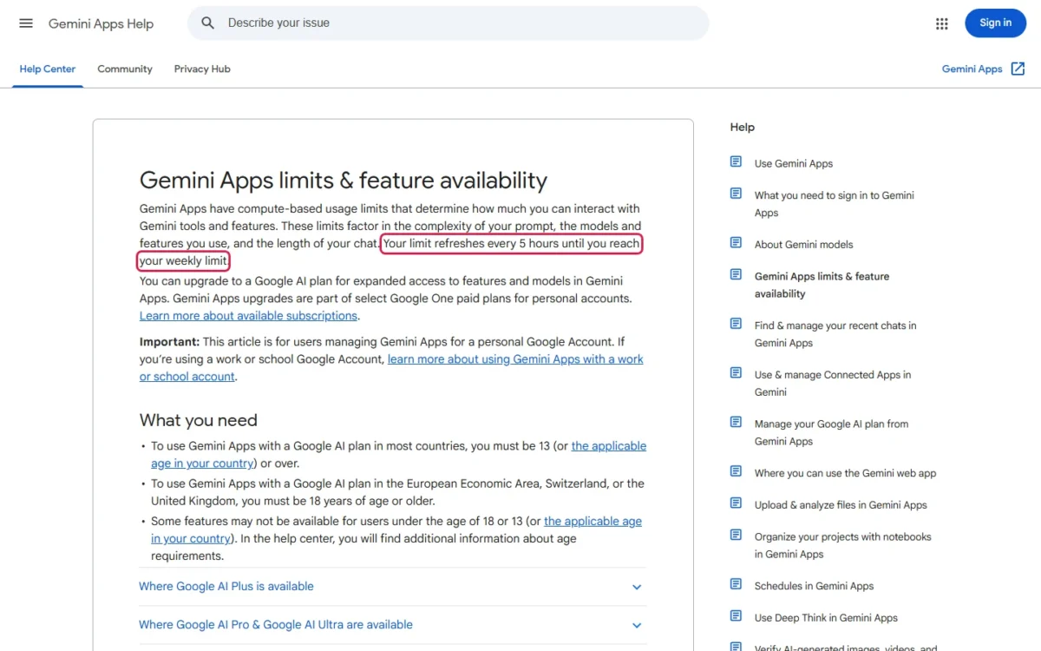This screenshot has height=651, width=1041.
Task: Open Schedules in Gemini Apps article
Action: tap(814, 586)
